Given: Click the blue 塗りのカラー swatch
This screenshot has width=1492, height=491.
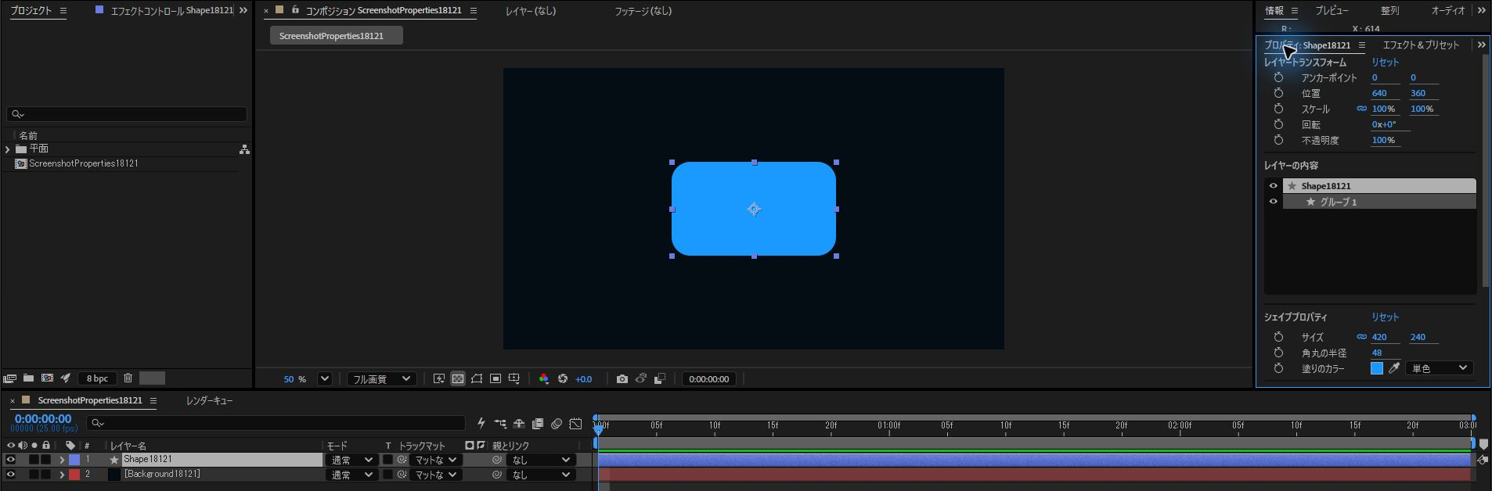Looking at the screenshot, I should tap(1377, 368).
